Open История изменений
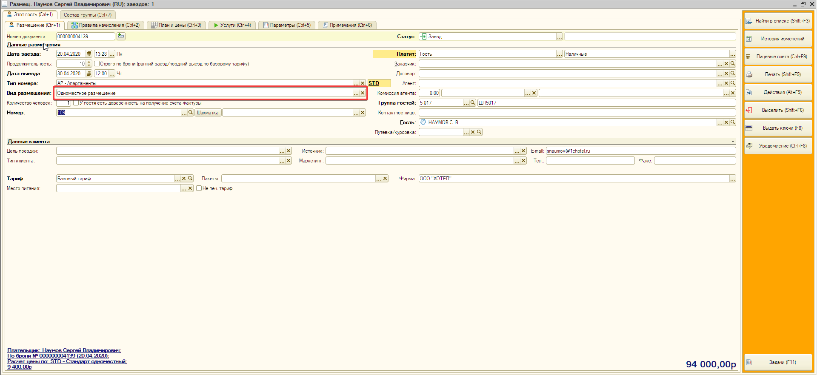Viewport: 817px width, 375px height. 778,39
